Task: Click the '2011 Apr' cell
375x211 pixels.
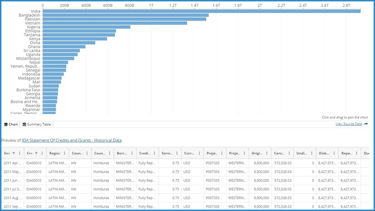Action: [12, 163]
